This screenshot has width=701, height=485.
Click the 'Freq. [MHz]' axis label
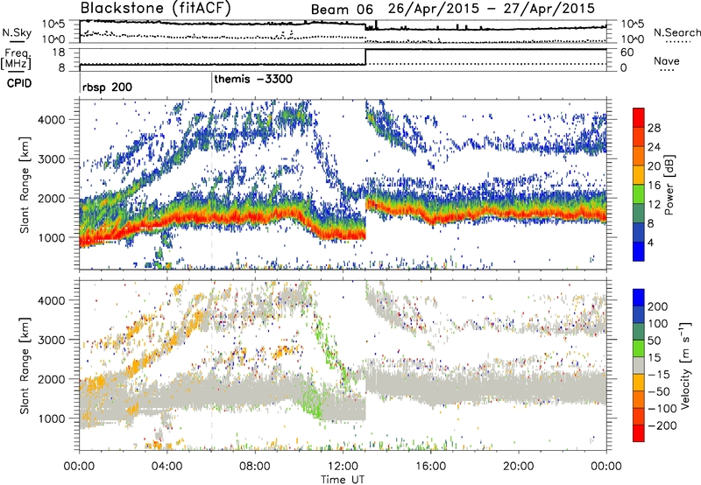click(17, 60)
